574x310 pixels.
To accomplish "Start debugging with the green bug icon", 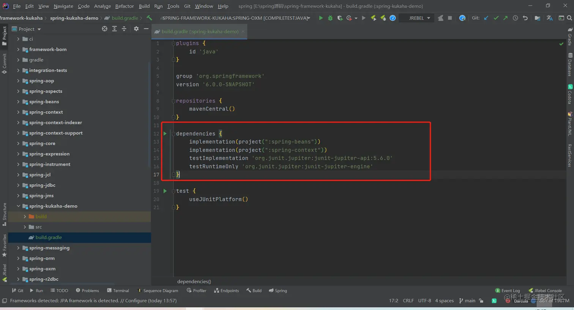I will pyautogui.click(x=330, y=18).
